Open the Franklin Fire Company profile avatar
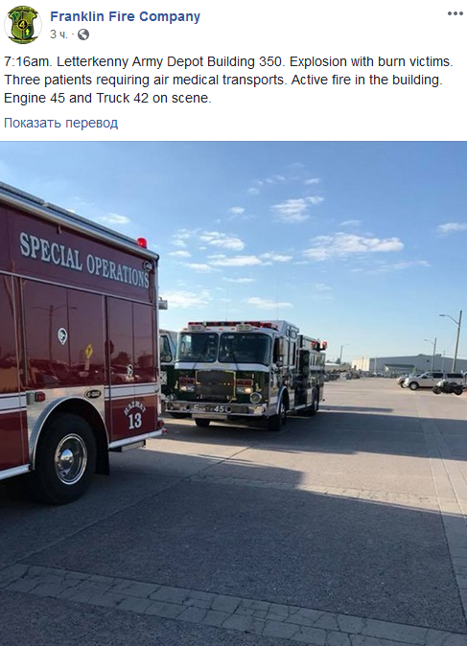 coord(23,25)
